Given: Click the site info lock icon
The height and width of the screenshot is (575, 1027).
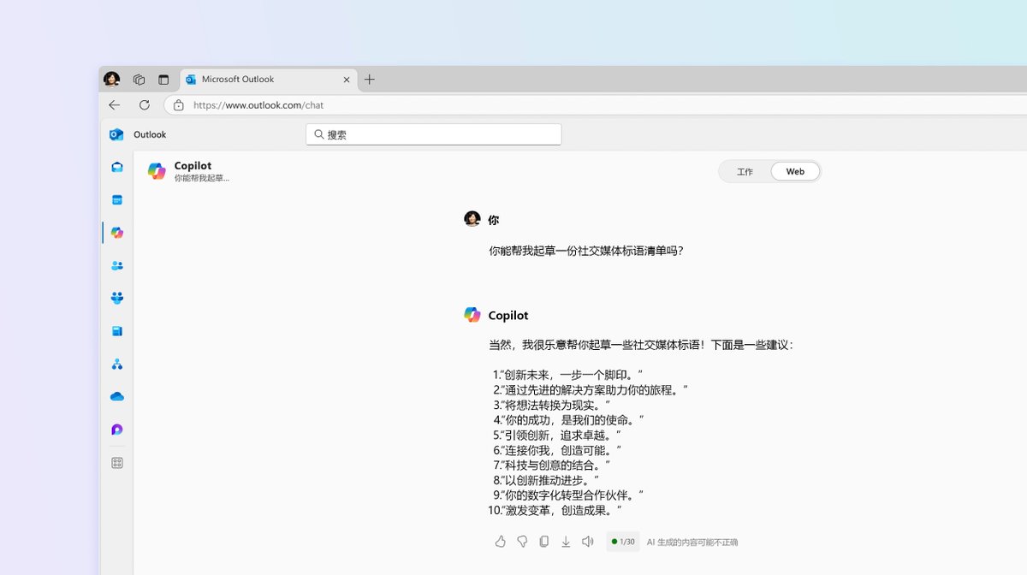Looking at the screenshot, I should tap(178, 105).
